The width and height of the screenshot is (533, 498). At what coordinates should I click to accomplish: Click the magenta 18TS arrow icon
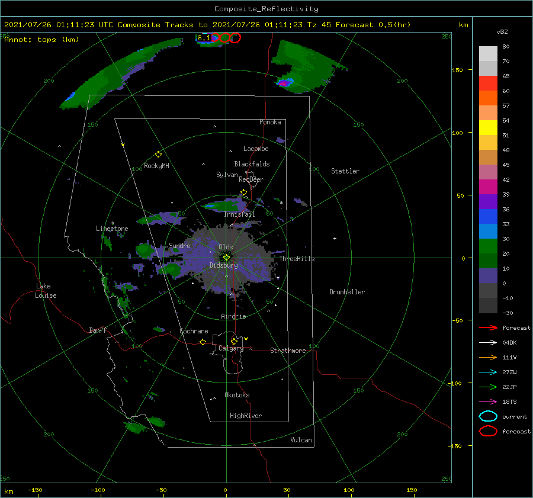(x=488, y=402)
